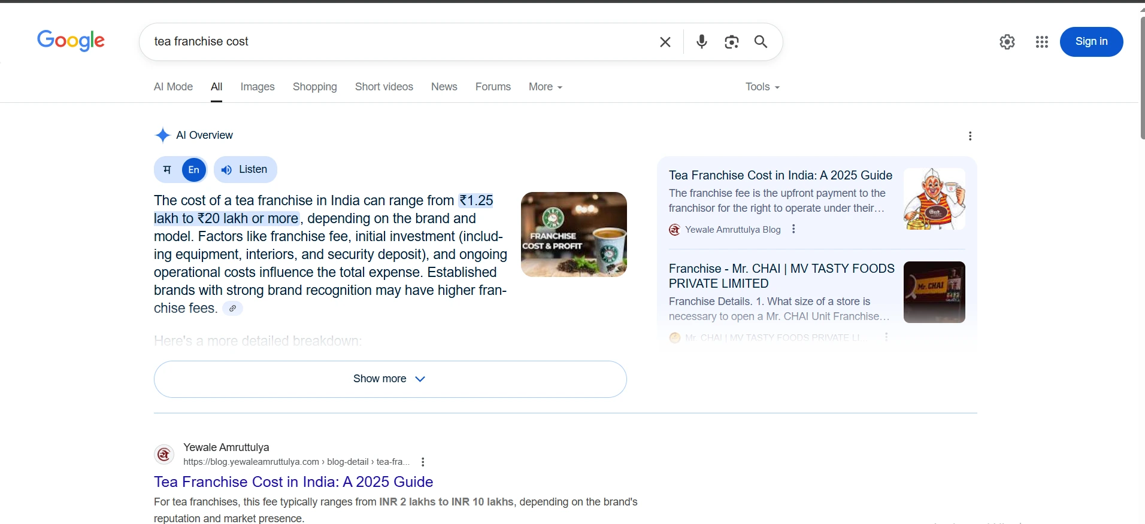Select the En language toggle
The image size is (1145, 524).
coord(193,170)
